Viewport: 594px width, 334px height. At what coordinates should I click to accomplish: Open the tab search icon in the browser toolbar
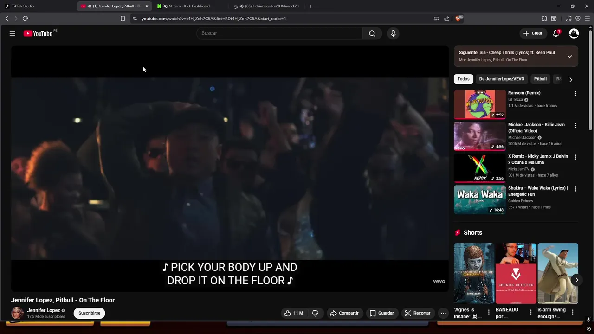(554, 19)
